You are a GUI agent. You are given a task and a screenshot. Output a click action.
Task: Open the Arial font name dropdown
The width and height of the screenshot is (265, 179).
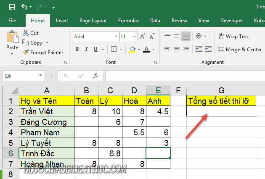116,37
